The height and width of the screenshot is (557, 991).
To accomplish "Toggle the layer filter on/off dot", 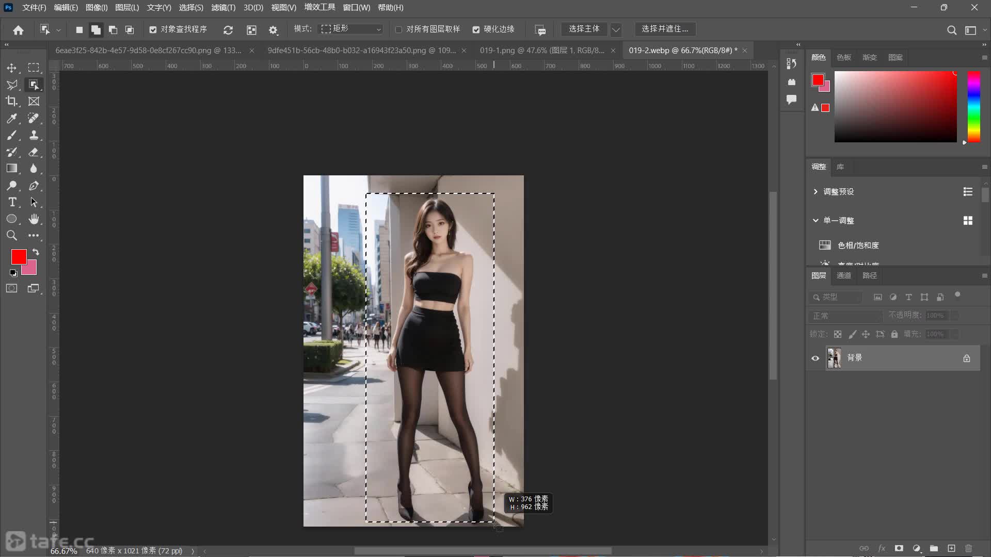I will [x=957, y=295].
